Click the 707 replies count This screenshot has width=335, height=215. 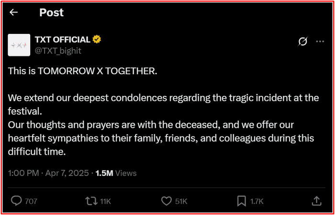pyautogui.click(x=31, y=202)
